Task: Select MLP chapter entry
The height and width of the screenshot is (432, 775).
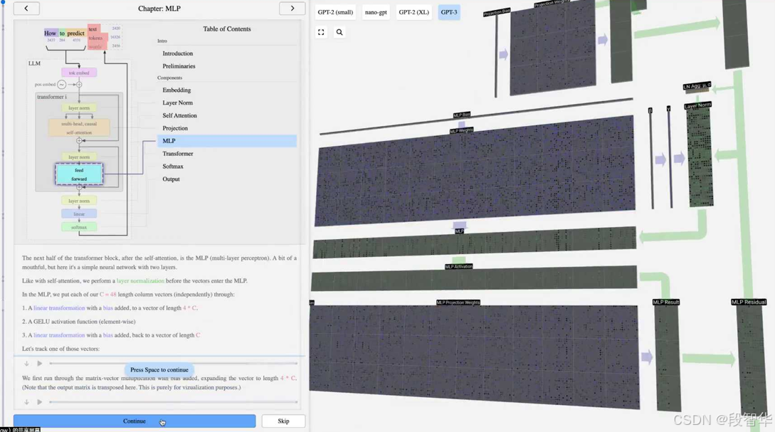Action: tap(227, 141)
